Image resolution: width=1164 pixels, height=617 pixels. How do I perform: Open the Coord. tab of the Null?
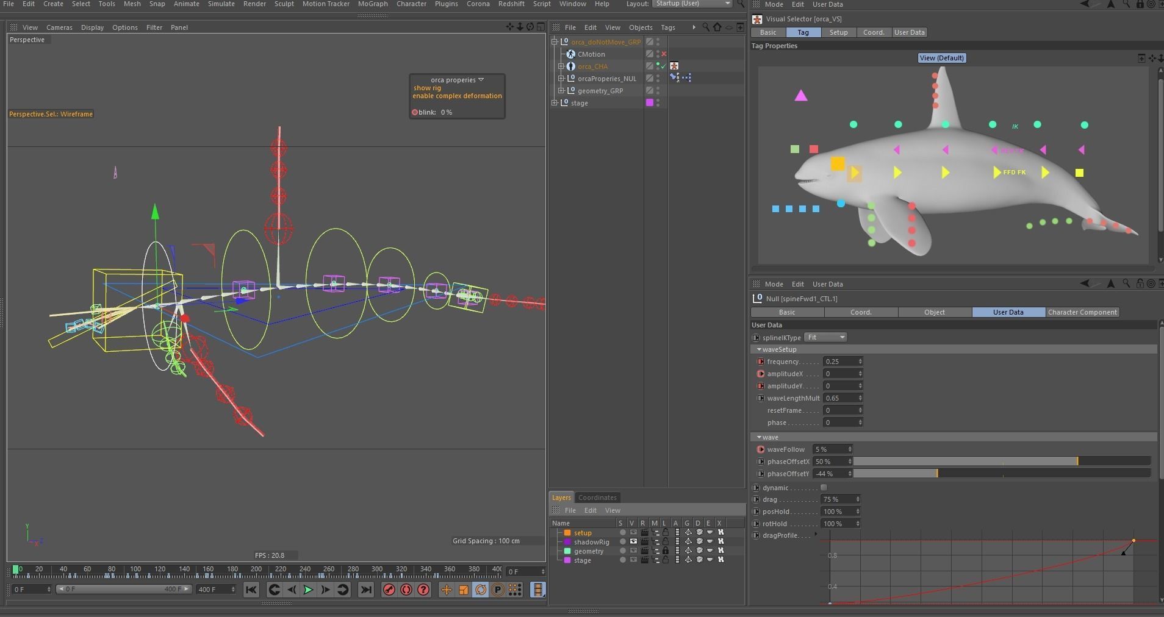pyautogui.click(x=861, y=312)
